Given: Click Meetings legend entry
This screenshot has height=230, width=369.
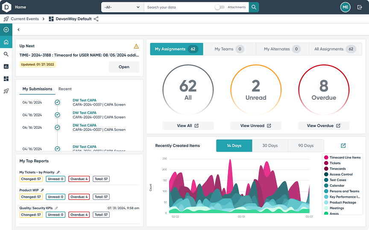Looking at the screenshot, I should point(334,208).
